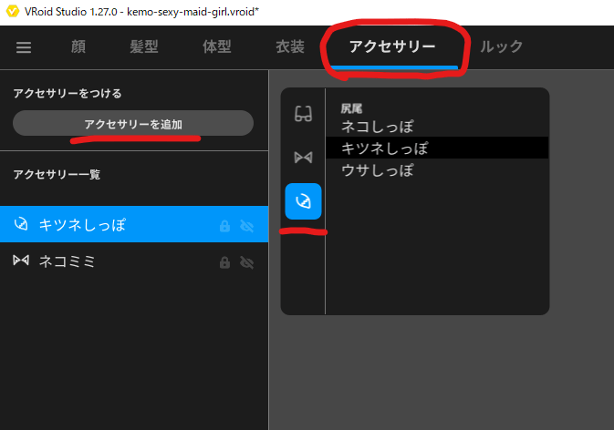This screenshot has height=430, width=614.
Task: Select the animal ears category icon
Action: (x=303, y=158)
